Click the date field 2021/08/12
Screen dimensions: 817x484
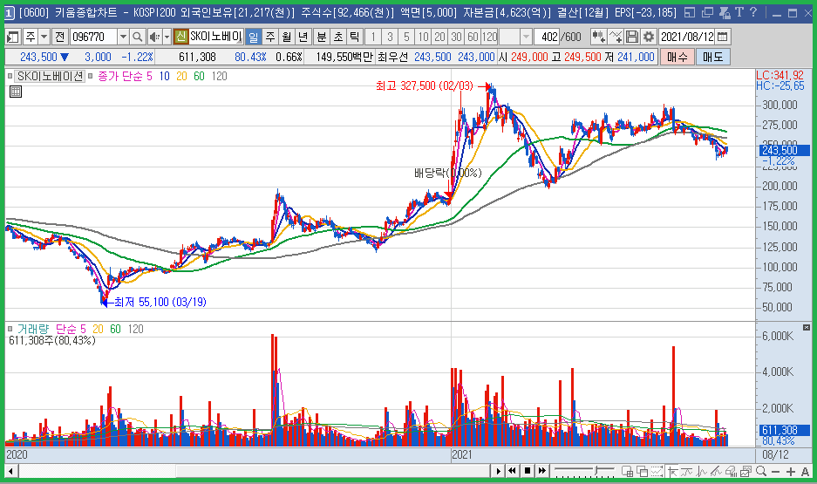click(x=687, y=37)
